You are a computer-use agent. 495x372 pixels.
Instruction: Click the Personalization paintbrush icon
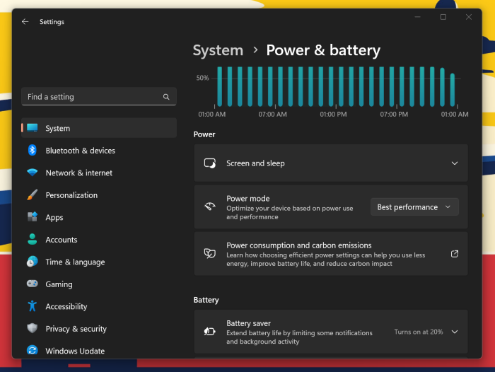(33, 195)
